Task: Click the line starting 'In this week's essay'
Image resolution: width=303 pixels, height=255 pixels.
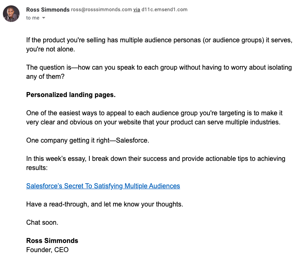Action: point(125,158)
